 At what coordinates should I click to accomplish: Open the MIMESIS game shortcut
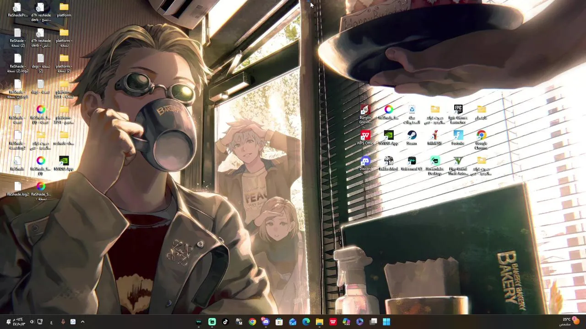pos(434,138)
